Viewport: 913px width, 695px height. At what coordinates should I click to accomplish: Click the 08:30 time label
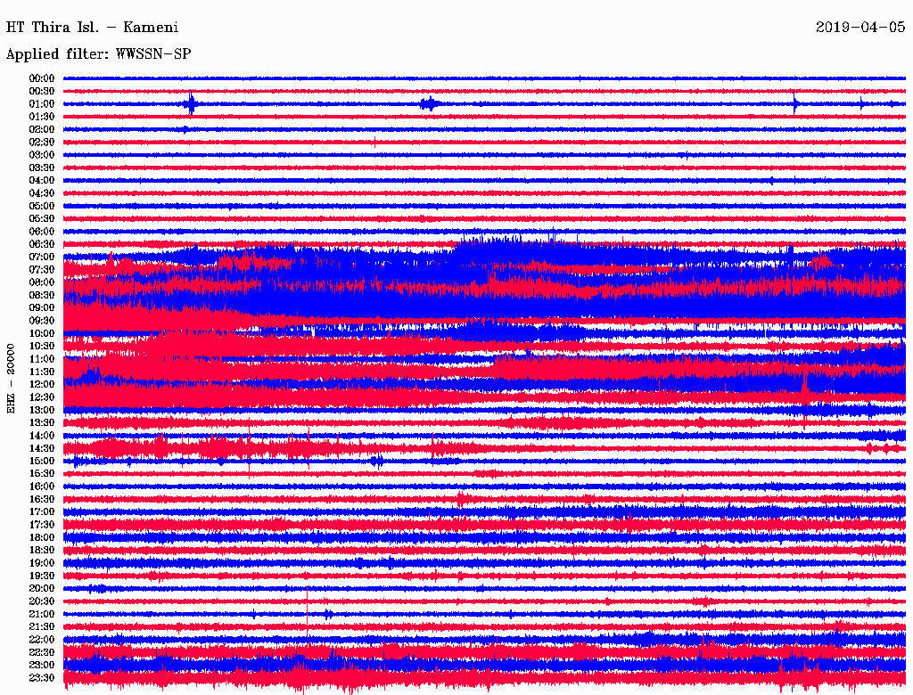click(x=42, y=295)
